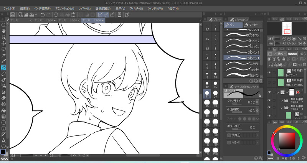Select the Fill bucket tool

(3, 110)
